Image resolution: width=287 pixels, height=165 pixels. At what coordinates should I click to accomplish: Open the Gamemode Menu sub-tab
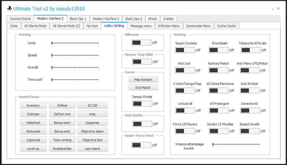198,26
